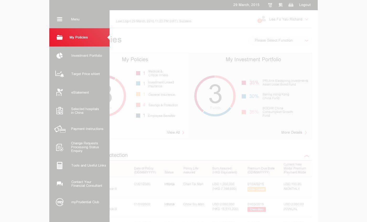Click the pie chart Investment Portfolio icon

[60, 56]
